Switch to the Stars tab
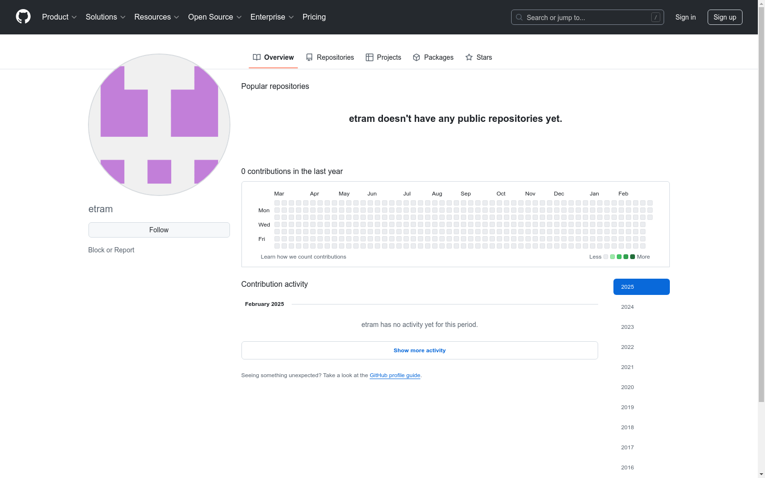The image size is (765, 478). point(479,57)
